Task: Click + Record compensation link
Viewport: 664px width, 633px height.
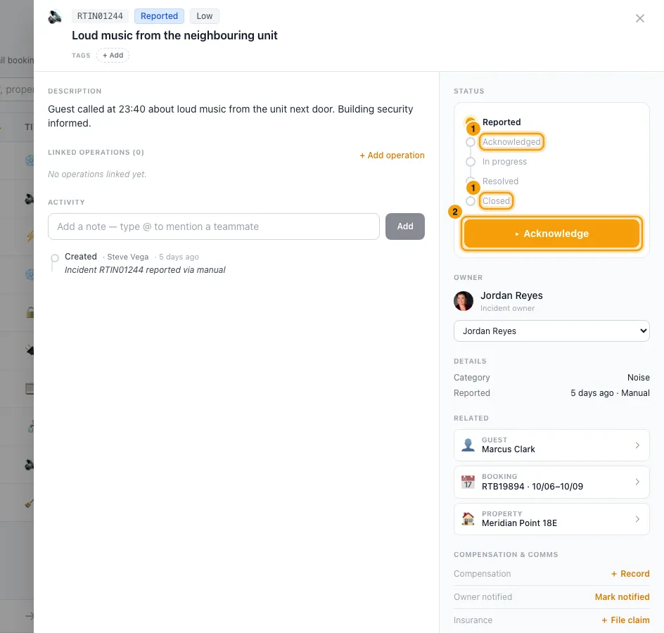Action: pos(630,574)
